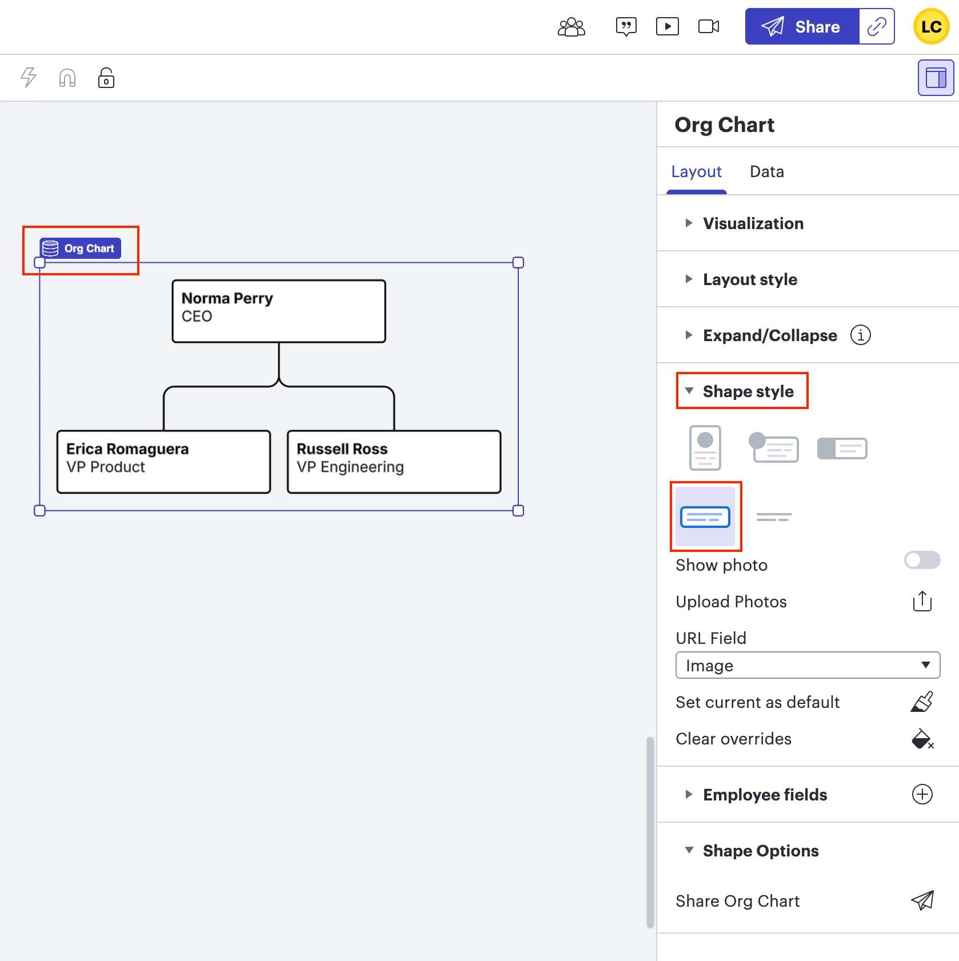The height and width of the screenshot is (961, 959).
Task: Click the Share button
Action: [x=802, y=26]
